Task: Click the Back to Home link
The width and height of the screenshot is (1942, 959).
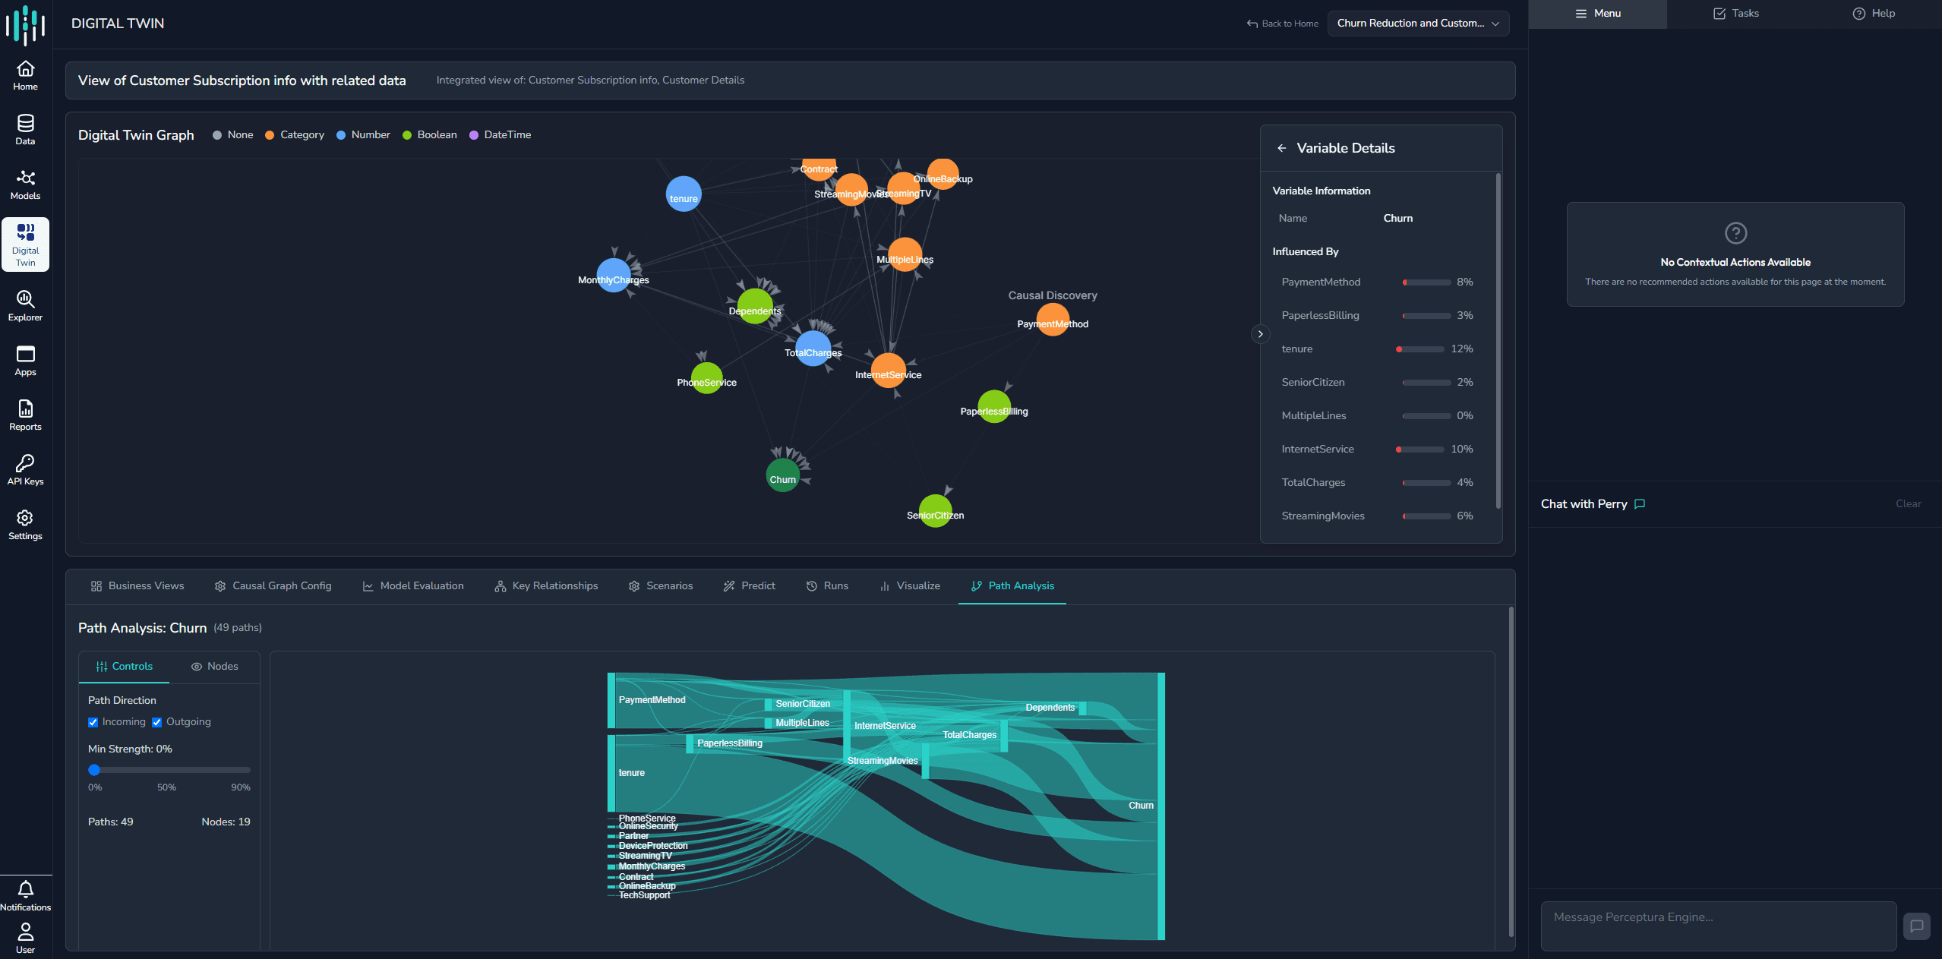Action: pyautogui.click(x=1282, y=24)
